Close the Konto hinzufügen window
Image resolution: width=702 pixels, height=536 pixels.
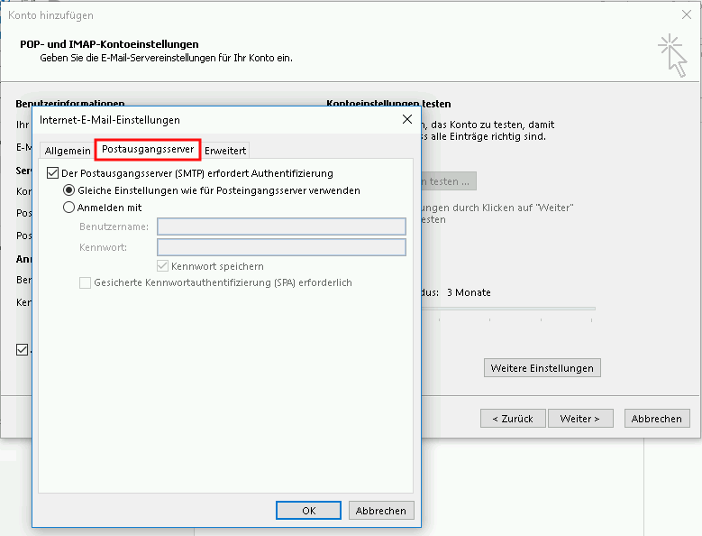coord(687,14)
